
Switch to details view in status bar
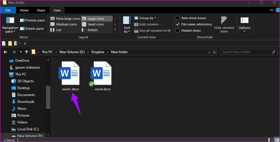(271, 140)
